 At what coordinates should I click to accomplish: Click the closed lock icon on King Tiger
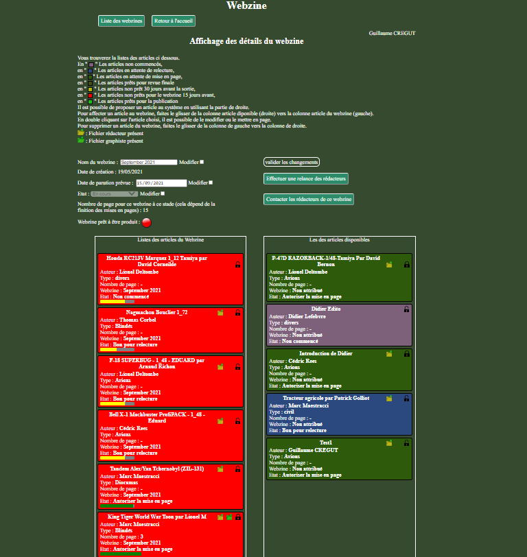point(238,517)
